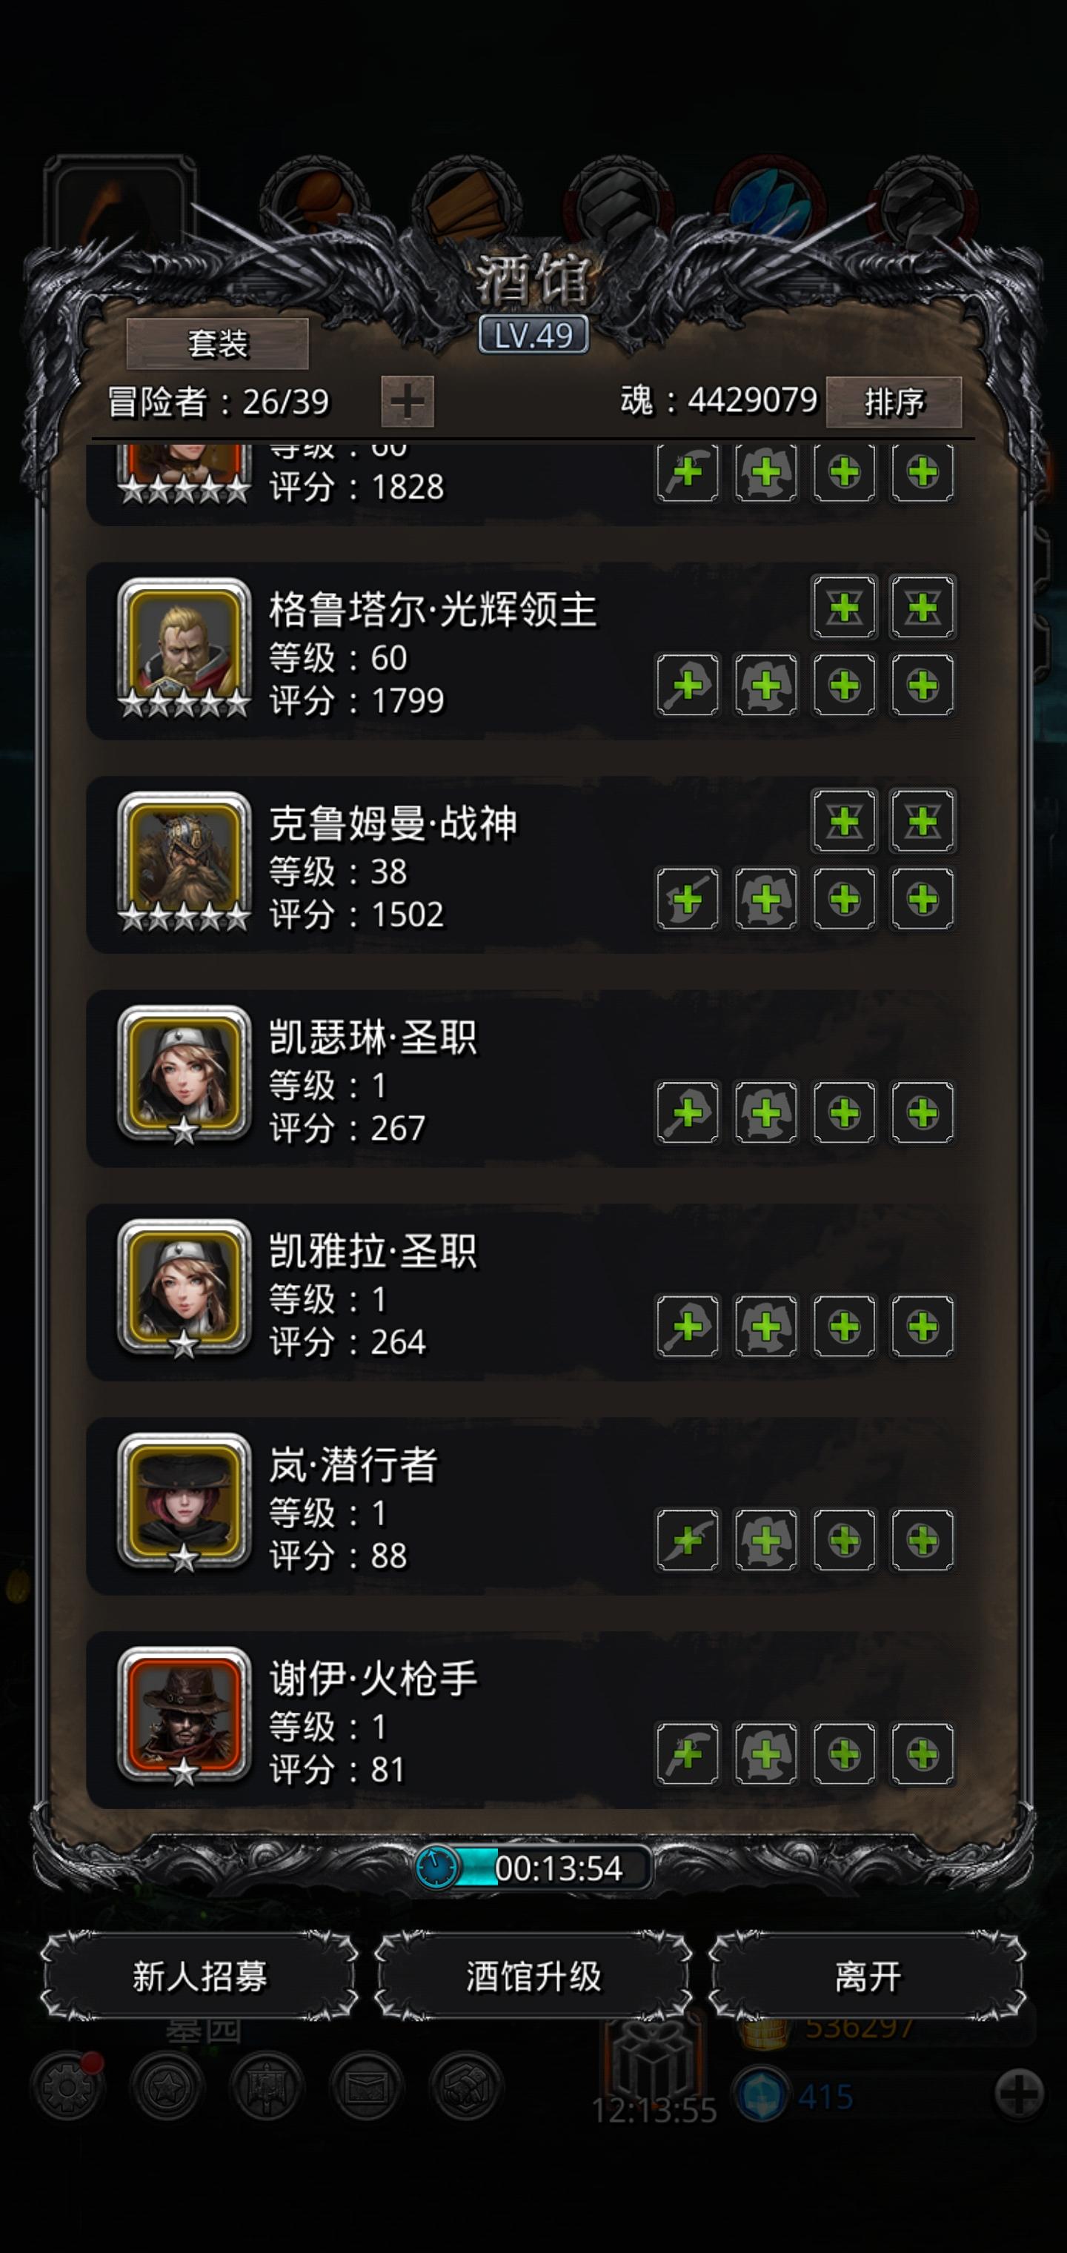This screenshot has width=1067, height=2253.
Task: Add last accessory slot for 岚·潜行者
Action: point(922,1540)
